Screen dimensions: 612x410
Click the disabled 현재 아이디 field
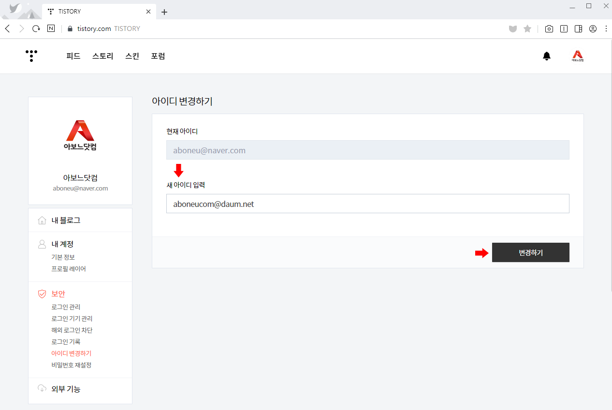point(367,150)
